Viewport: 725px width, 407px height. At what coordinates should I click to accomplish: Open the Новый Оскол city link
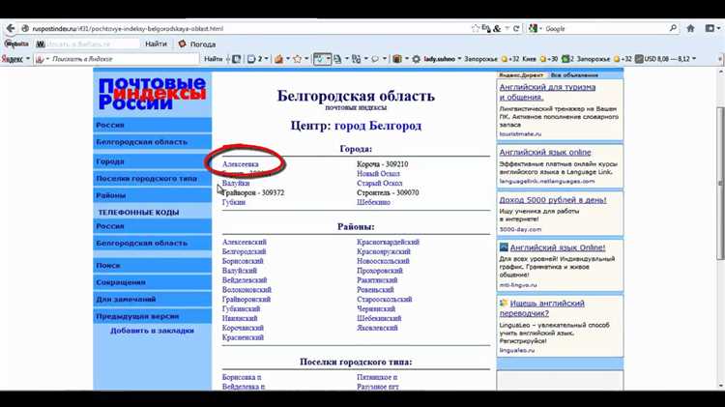point(378,173)
